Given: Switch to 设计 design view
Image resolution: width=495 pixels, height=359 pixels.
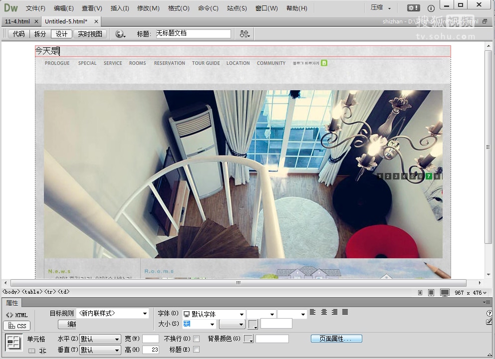Looking at the screenshot, I should pyautogui.click(x=61, y=34).
